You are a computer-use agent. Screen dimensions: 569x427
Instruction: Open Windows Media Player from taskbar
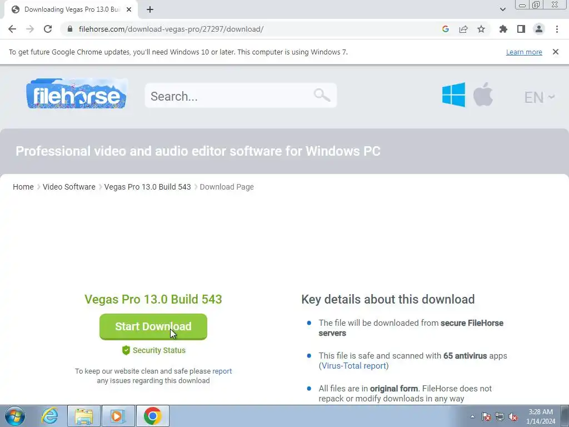tap(118, 416)
